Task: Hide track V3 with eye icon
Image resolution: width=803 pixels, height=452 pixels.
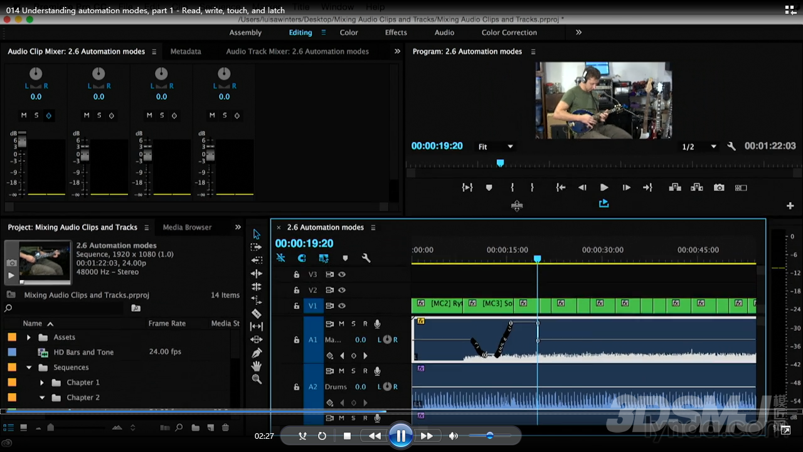Action: tap(342, 274)
